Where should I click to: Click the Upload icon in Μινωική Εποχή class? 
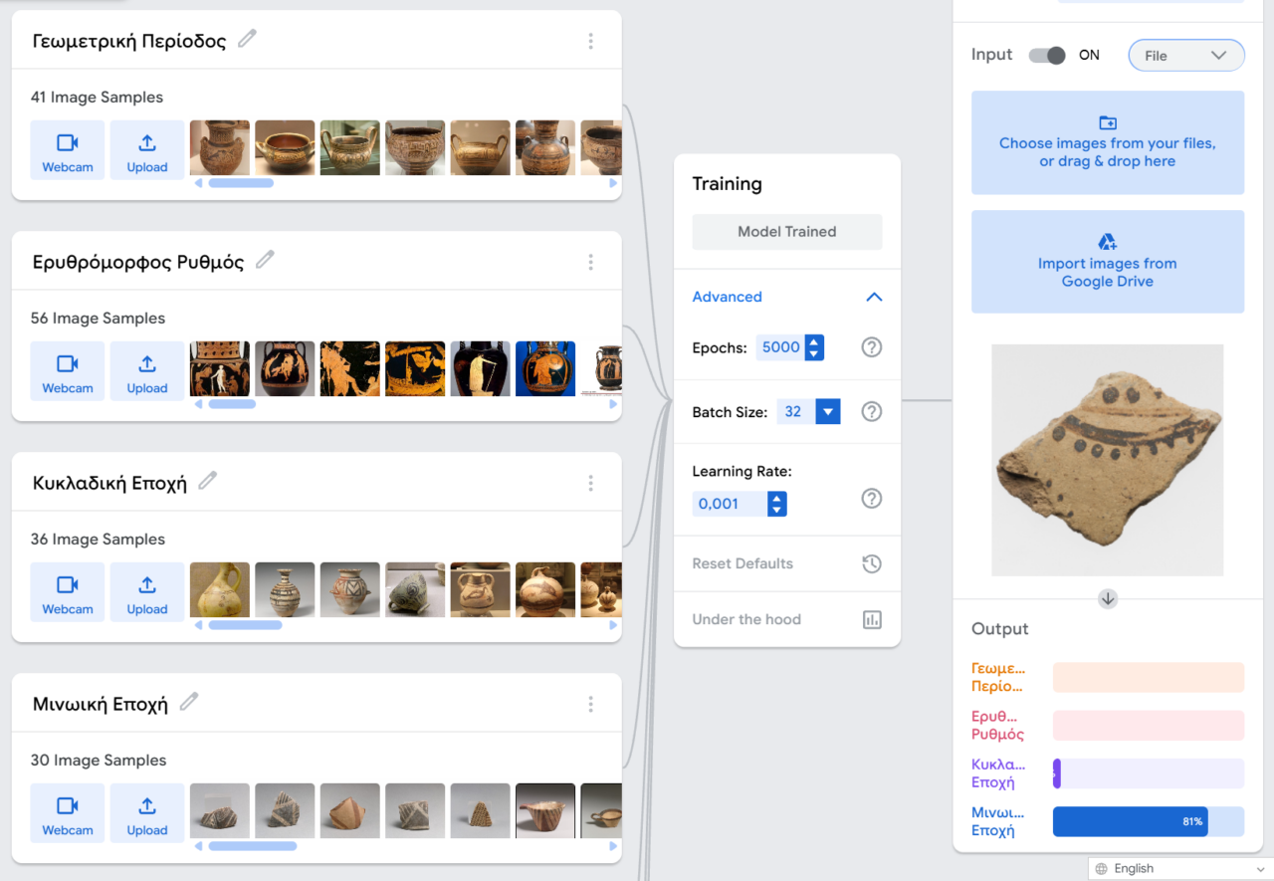[146, 806]
